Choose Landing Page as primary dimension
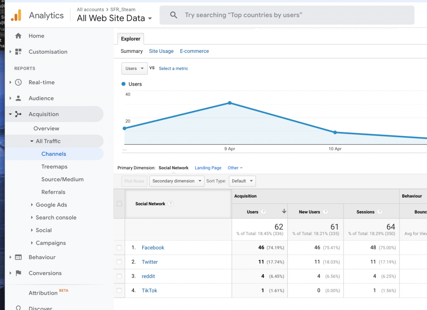The height and width of the screenshot is (310, 427). pos(208,168)
